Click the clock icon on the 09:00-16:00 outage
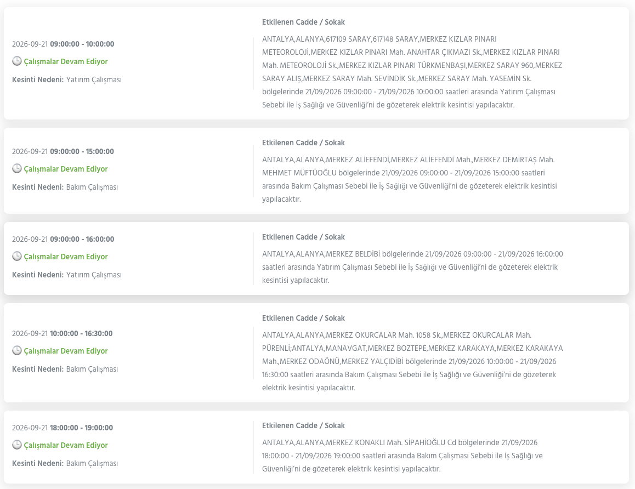This screenshot has width=635, height=489. point(16,256)
